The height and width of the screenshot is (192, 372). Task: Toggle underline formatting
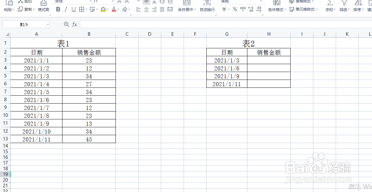tap(74, 9)
